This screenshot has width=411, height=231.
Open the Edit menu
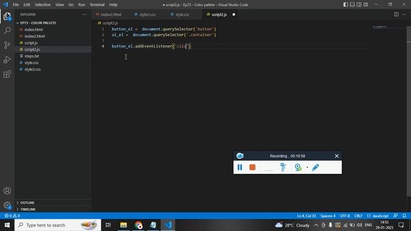click(x=27, y=4)
